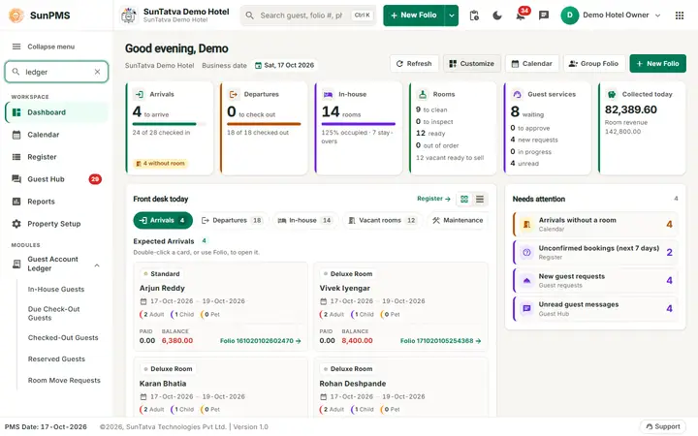
Task: Click the guest search field in header
Action: [308, 16]
